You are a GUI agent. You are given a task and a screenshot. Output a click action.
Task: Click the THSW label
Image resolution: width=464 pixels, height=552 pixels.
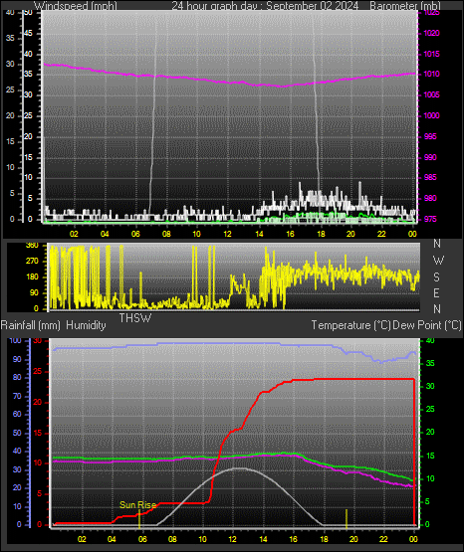[135, 318]
